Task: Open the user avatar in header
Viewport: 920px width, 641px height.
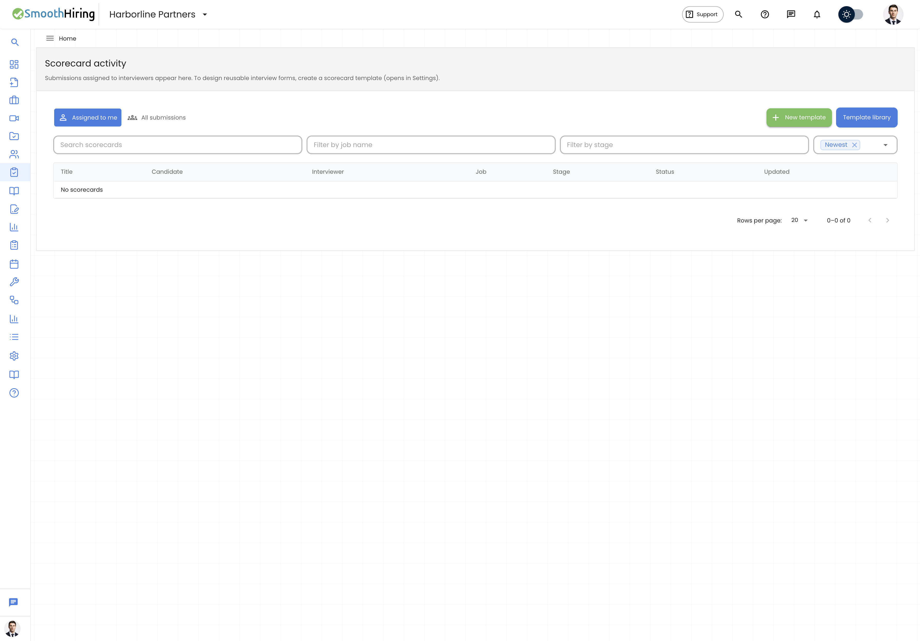Action: click(x=893, y=14)
